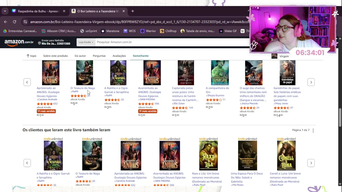The image size is (342, 192).
Task: Reload the current page
Action: coord(14,22)
